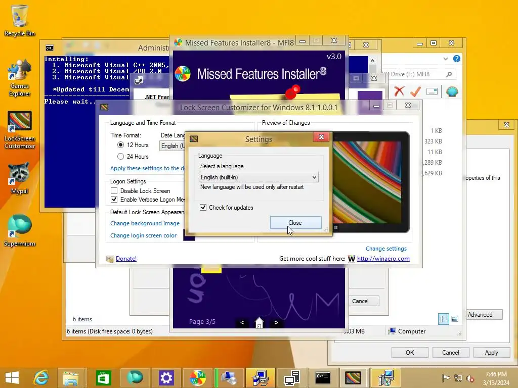The image size is (518, 388).
Task: Click the MFI8 logo in the banner
Action: pyautogui.click(x=183, y=74)
